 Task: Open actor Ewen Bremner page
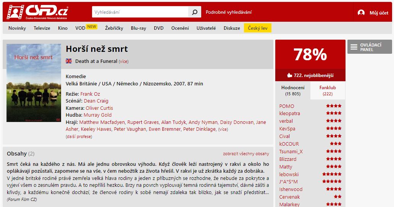tap(165, 129)
